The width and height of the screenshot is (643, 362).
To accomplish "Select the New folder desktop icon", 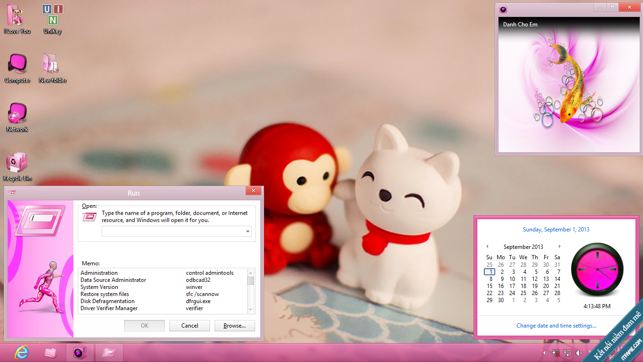I will coord(52,68).
